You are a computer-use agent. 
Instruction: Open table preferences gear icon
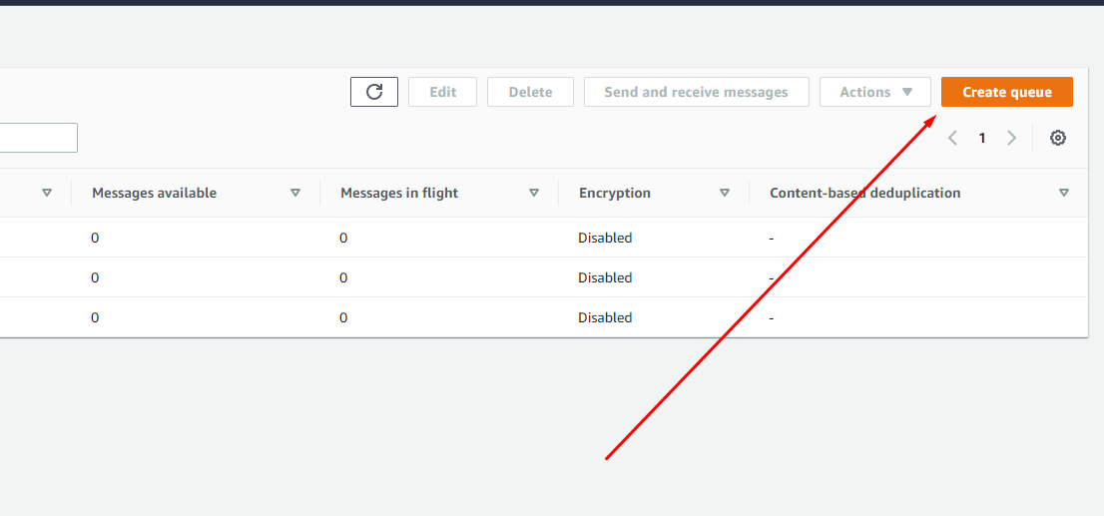[x=1057, y=138]
